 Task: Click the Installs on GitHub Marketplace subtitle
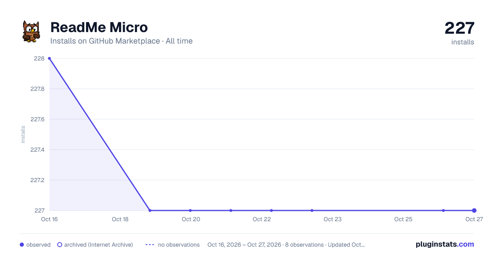tap(121, 41)
